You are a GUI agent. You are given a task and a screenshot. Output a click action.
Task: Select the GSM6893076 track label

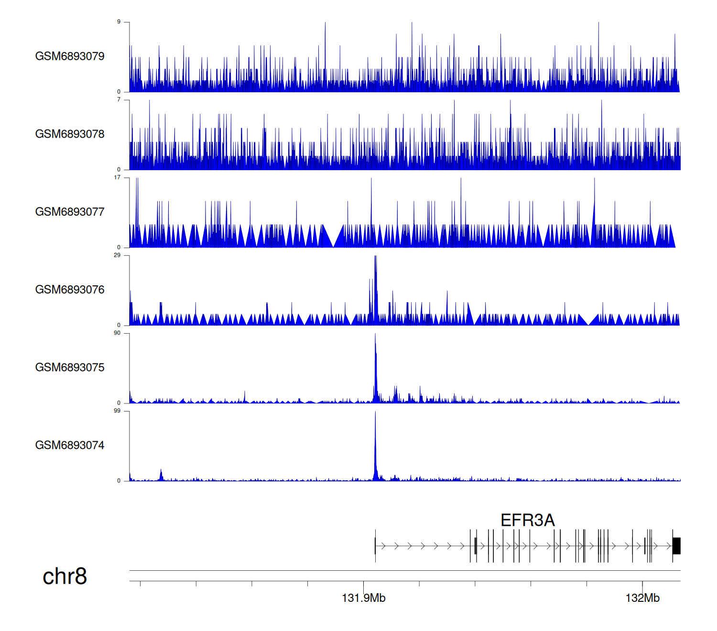coord(70,290)
